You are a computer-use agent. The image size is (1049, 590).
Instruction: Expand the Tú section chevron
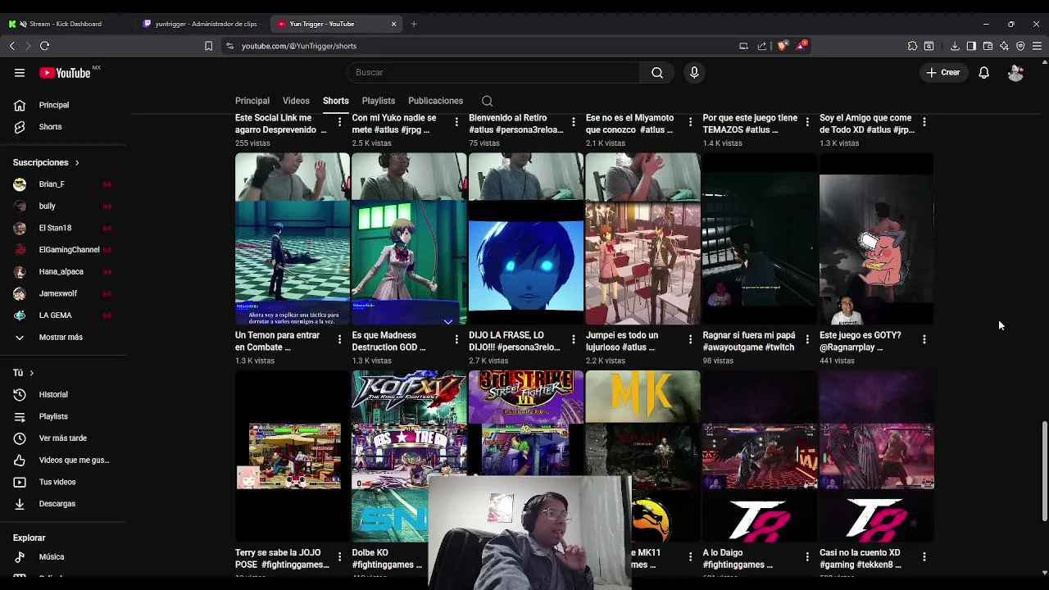(31, 374)
